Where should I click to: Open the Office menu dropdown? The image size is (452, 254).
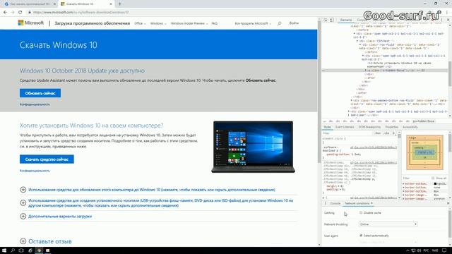click(140, 23)
